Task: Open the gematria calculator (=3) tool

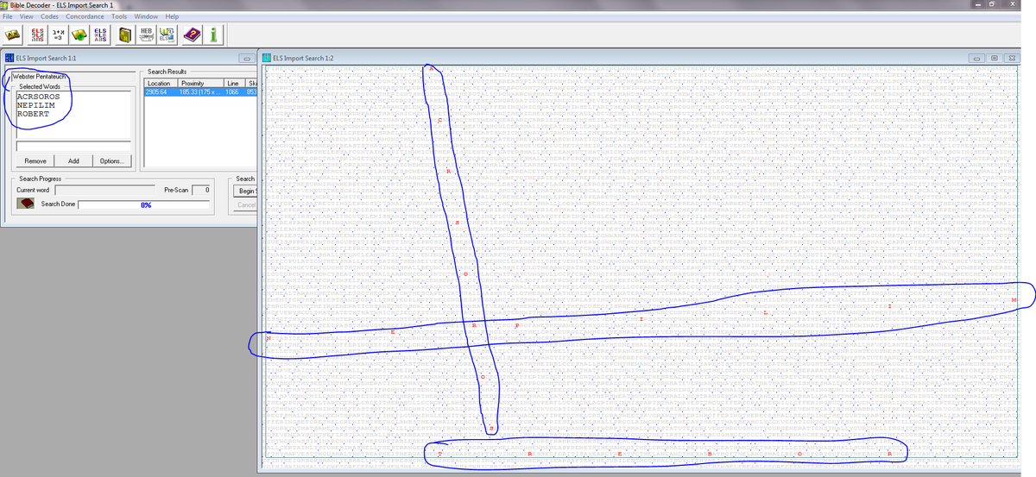Action: tap(58, 35)
